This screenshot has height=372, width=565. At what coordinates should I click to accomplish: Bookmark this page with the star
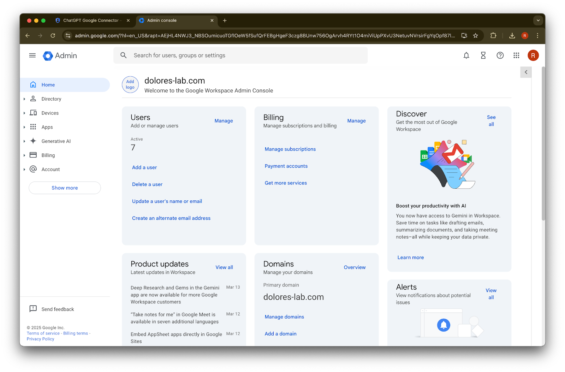coord(476,36)
